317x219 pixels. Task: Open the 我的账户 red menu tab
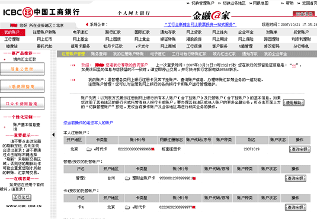click(x=12, y=32)
